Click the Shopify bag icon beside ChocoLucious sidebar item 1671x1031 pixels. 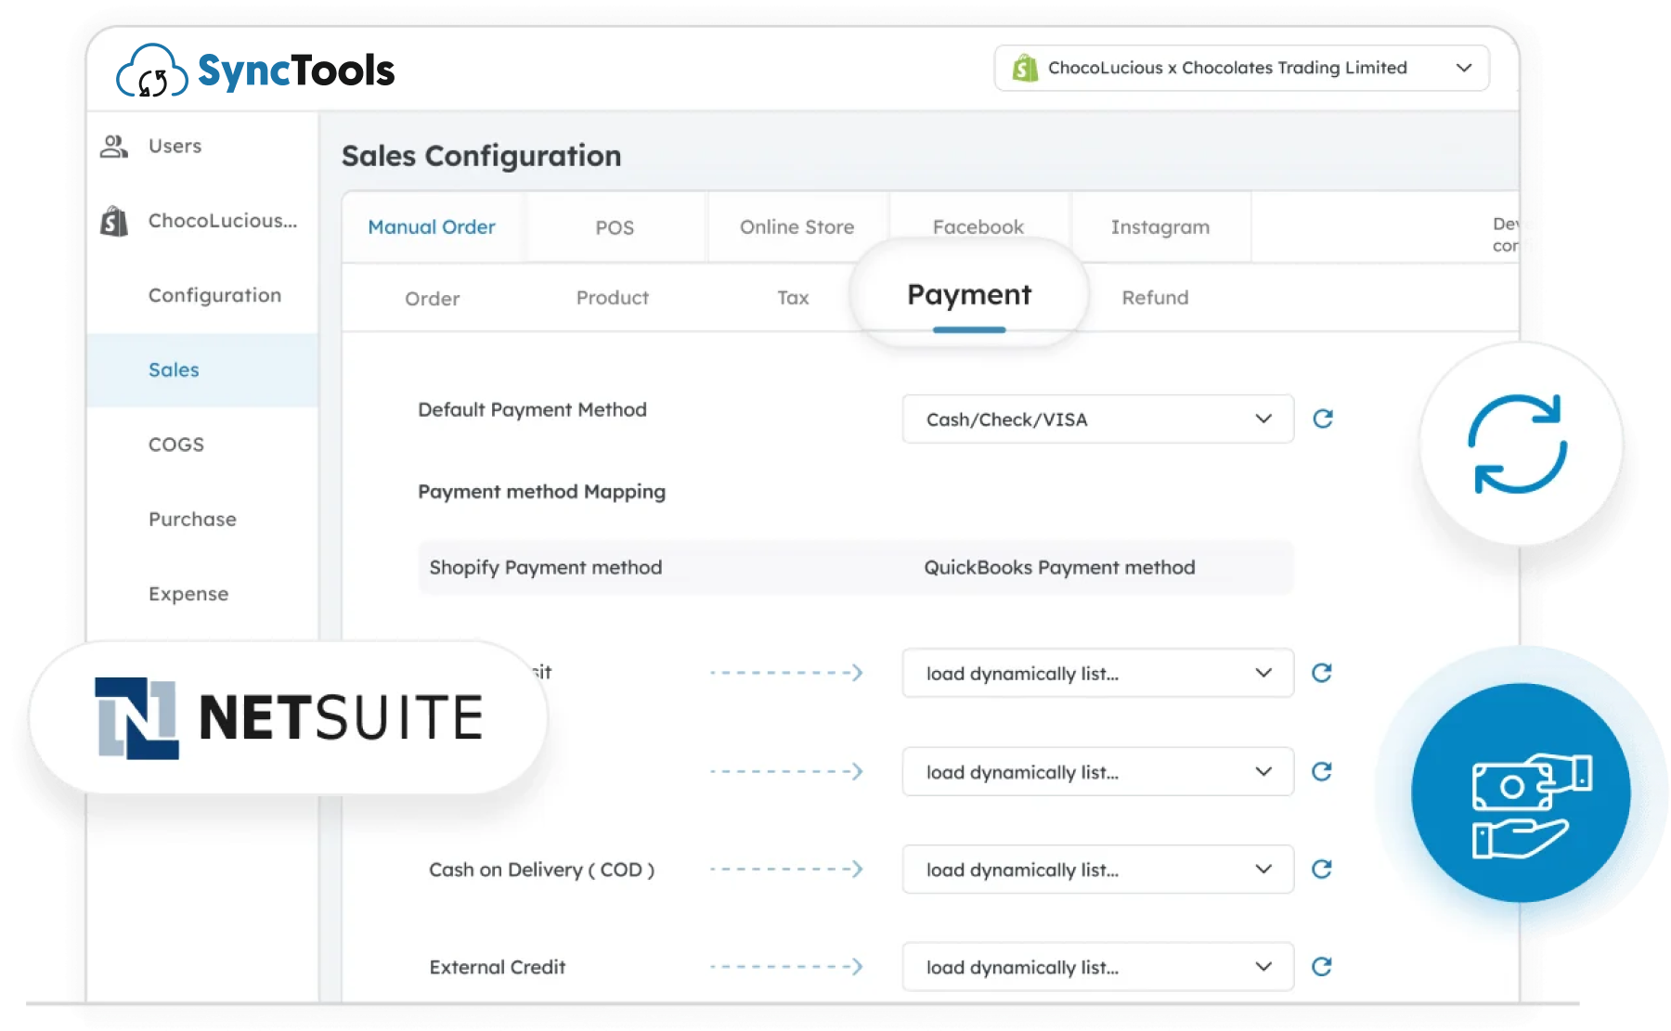click(114, 221)
